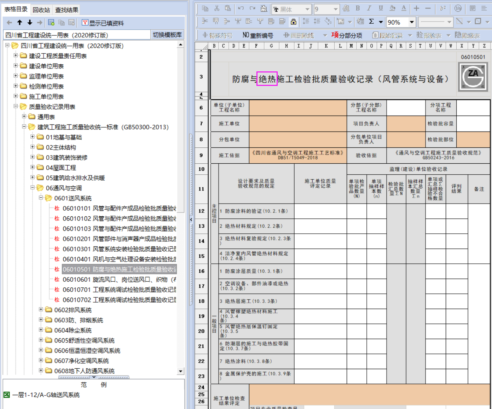The width and height of the screenshot is (492, 409).
Task: Click the 原始记录 button
Action: [x=387, y=35]
